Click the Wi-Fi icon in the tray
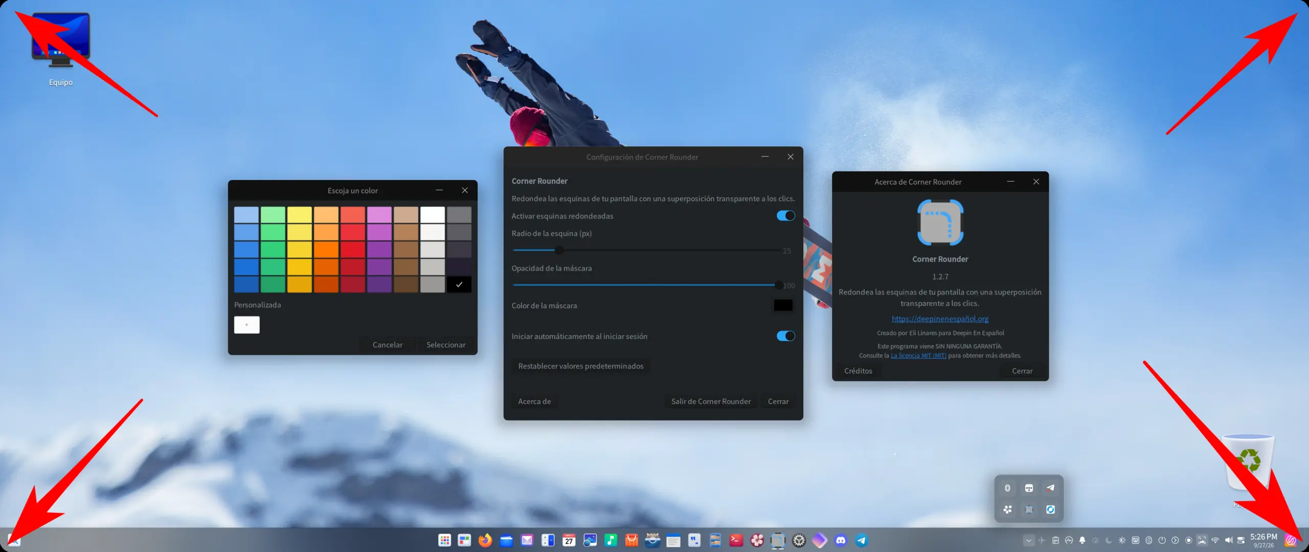 tap(1215, 540)
